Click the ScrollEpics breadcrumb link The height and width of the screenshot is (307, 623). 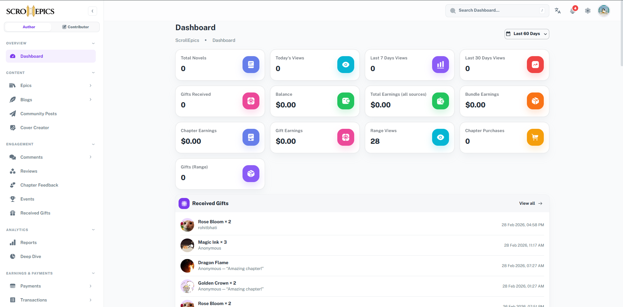coord(187,40)
